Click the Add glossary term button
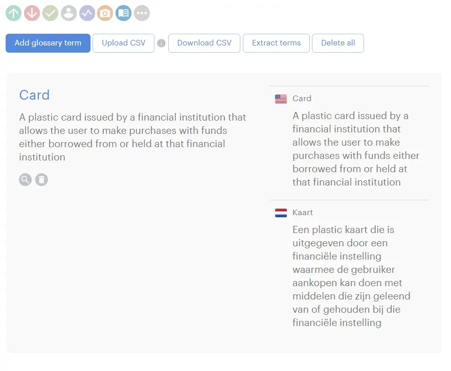The height and width of the screenshot is (371, 451). pyautogui.click(x=48, y=43)
